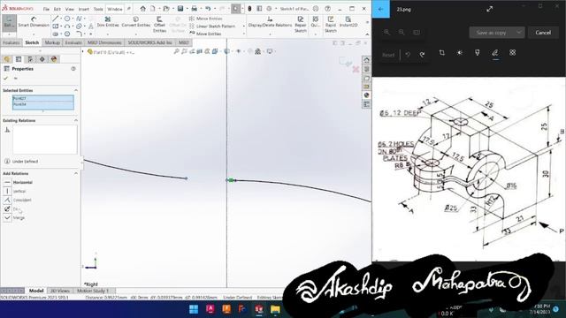Open Display/Delete Relations tool

pyautogui.click(x=270, y=22)
